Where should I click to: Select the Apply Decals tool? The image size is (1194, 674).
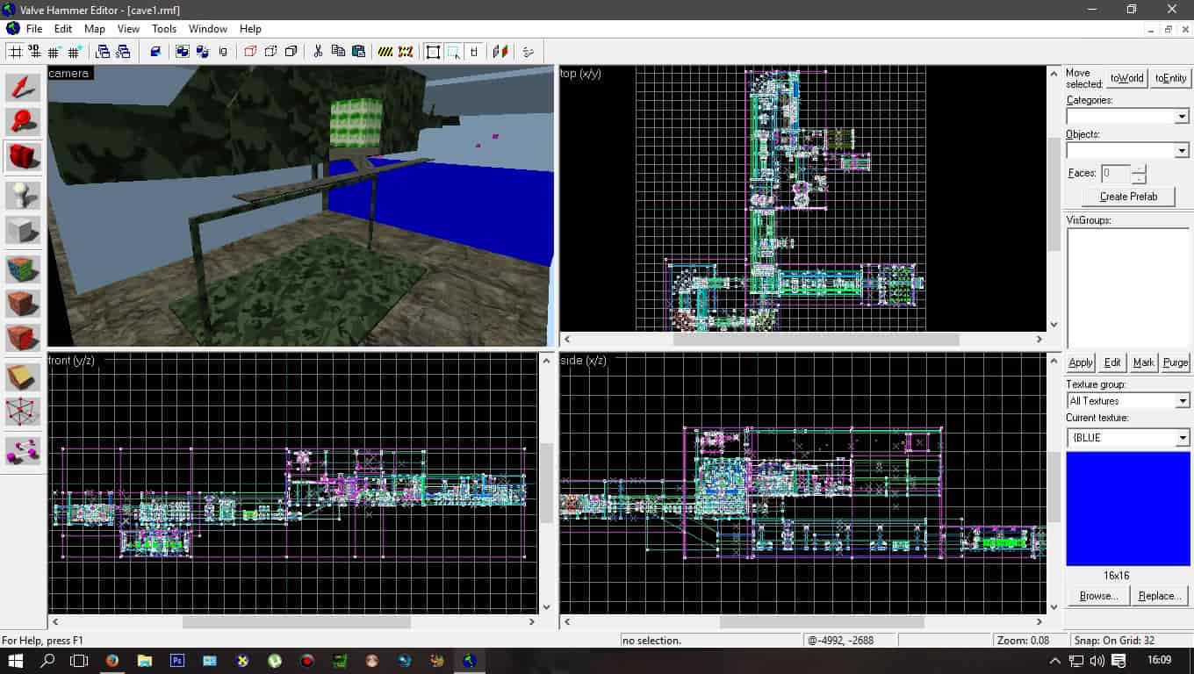click(x=23, y=338)
